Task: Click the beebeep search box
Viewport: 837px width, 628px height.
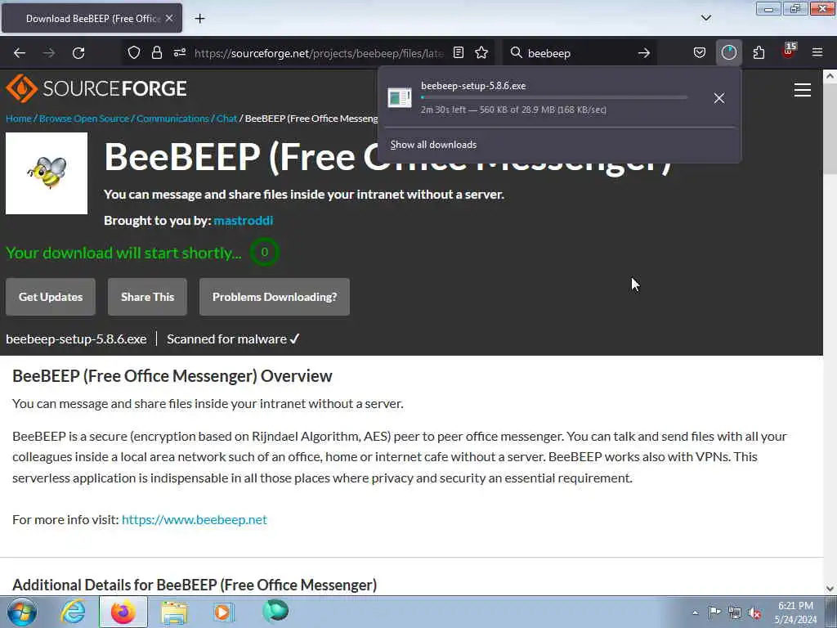Action: point(580,53)
